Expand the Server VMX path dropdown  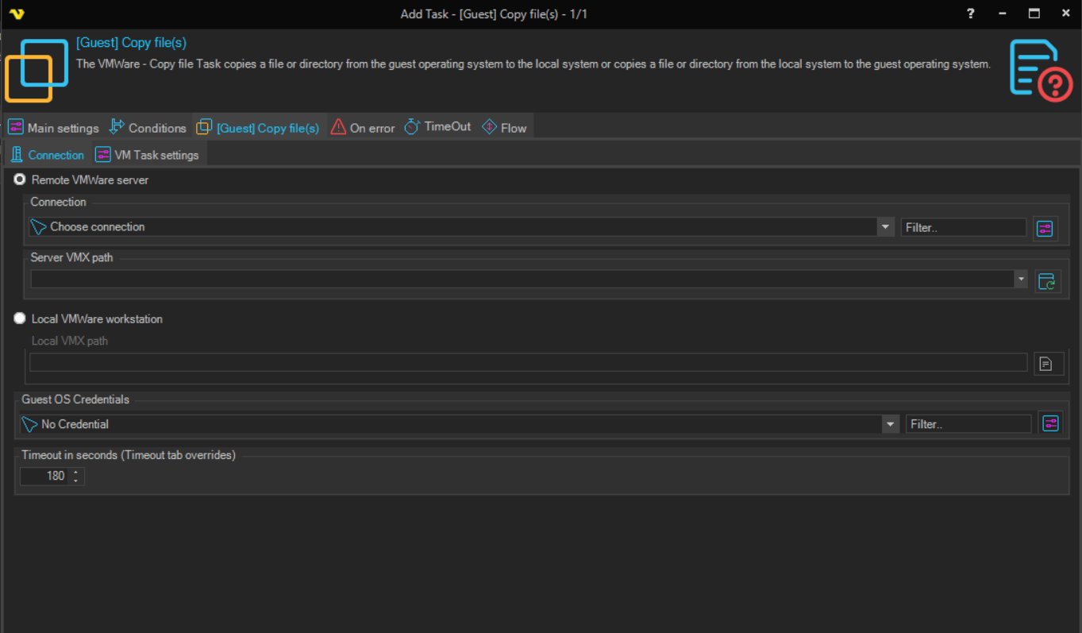tap(1021, 279)
